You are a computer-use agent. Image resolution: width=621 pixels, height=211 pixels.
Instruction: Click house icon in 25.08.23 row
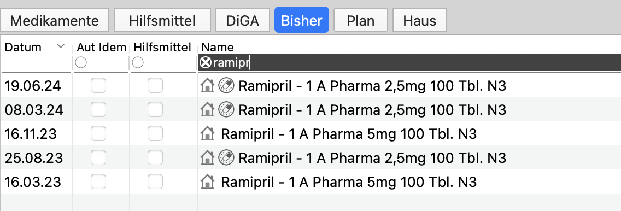point(207,158)
